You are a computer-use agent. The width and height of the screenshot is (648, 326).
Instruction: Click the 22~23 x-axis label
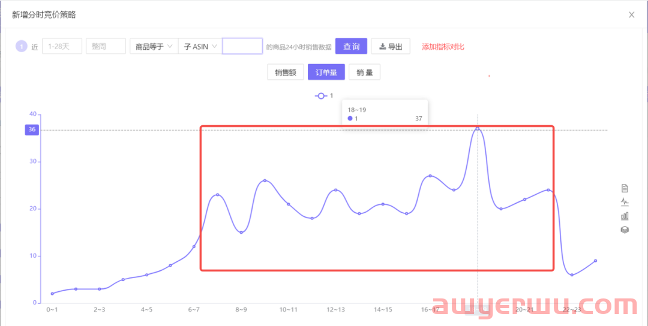(x=572, y=309)
